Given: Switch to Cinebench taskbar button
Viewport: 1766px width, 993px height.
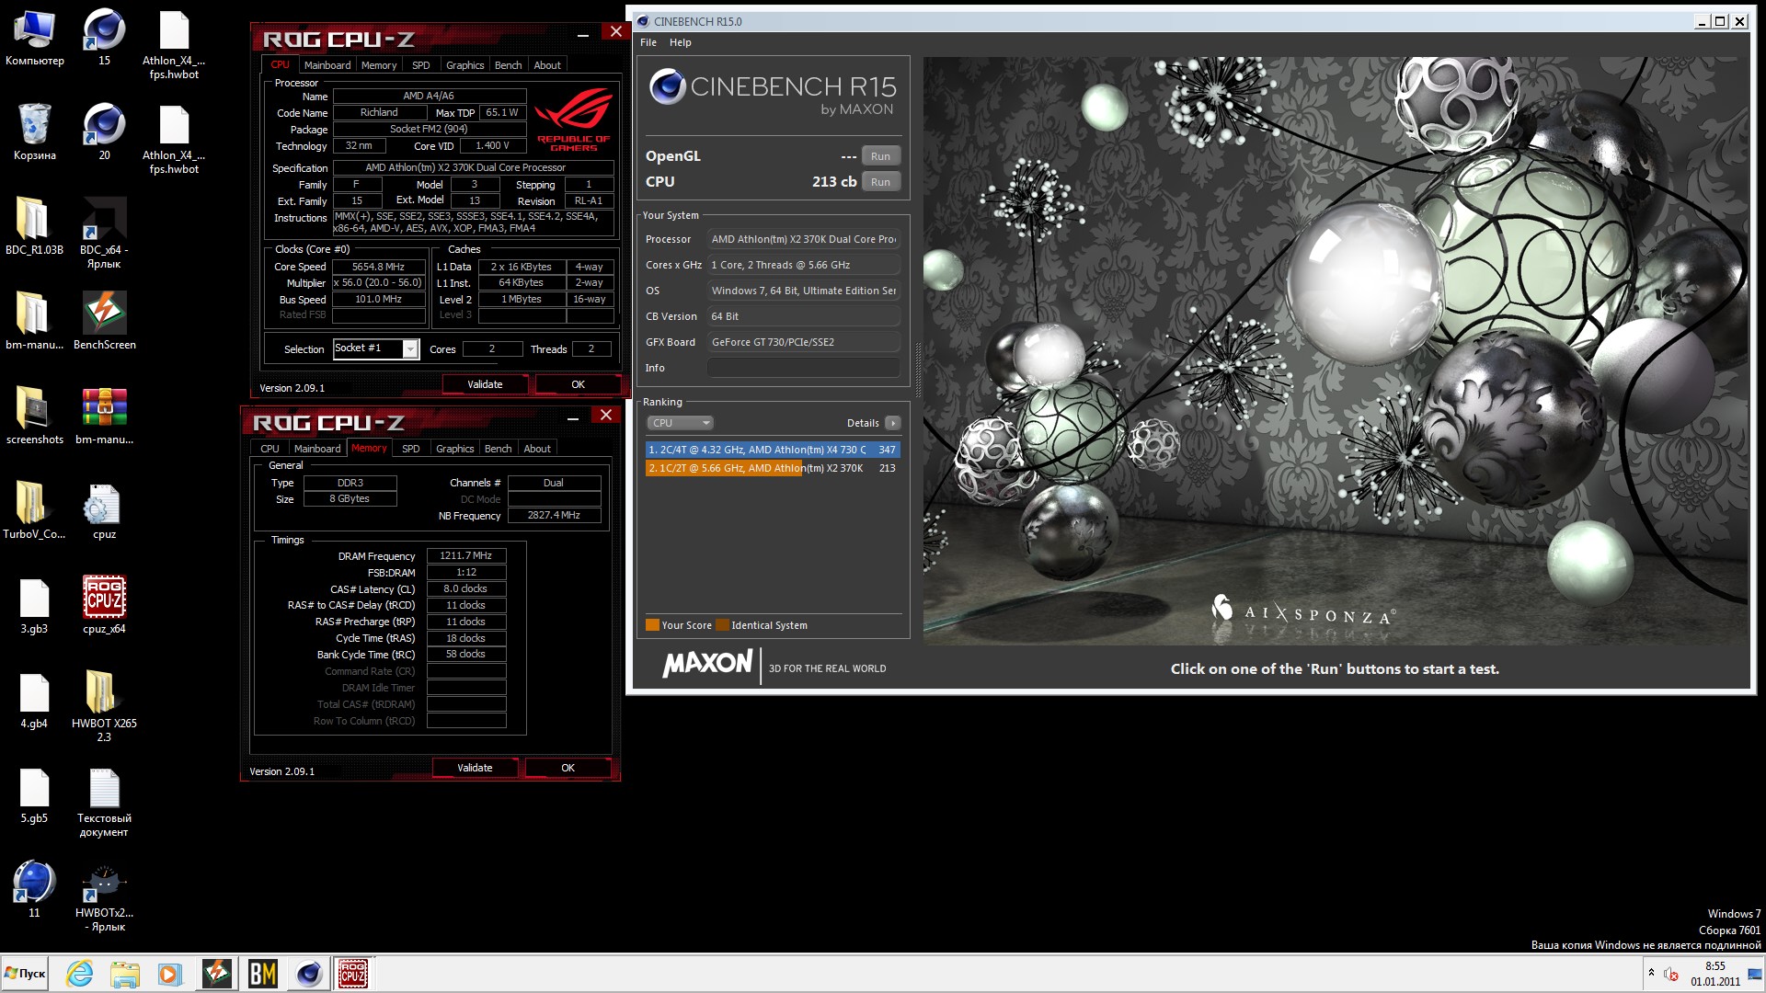Looking at the screenshot, I should point(309,974).
